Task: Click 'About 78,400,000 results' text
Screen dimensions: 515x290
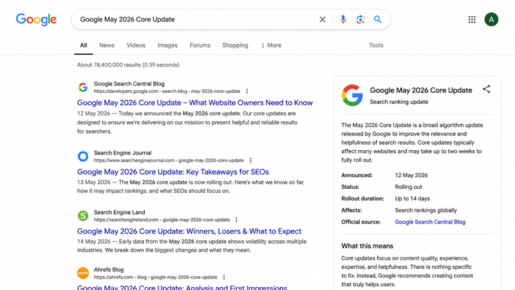Action: pyautogui.click(x=128, y=65)
